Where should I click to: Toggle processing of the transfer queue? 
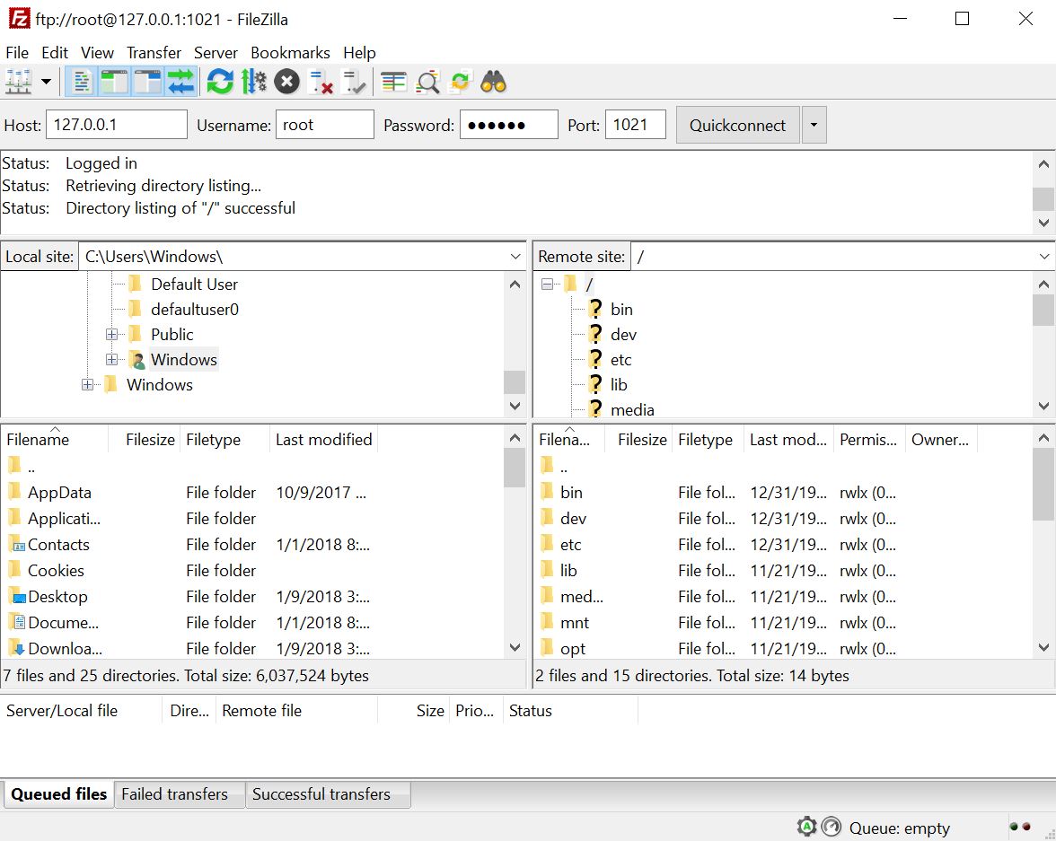click(253, 83)
